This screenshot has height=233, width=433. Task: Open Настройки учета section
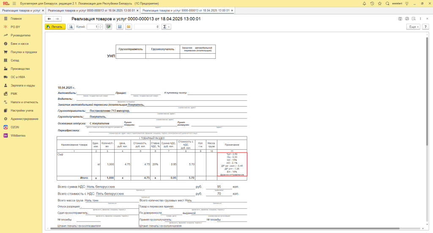(x=21, y=110)
